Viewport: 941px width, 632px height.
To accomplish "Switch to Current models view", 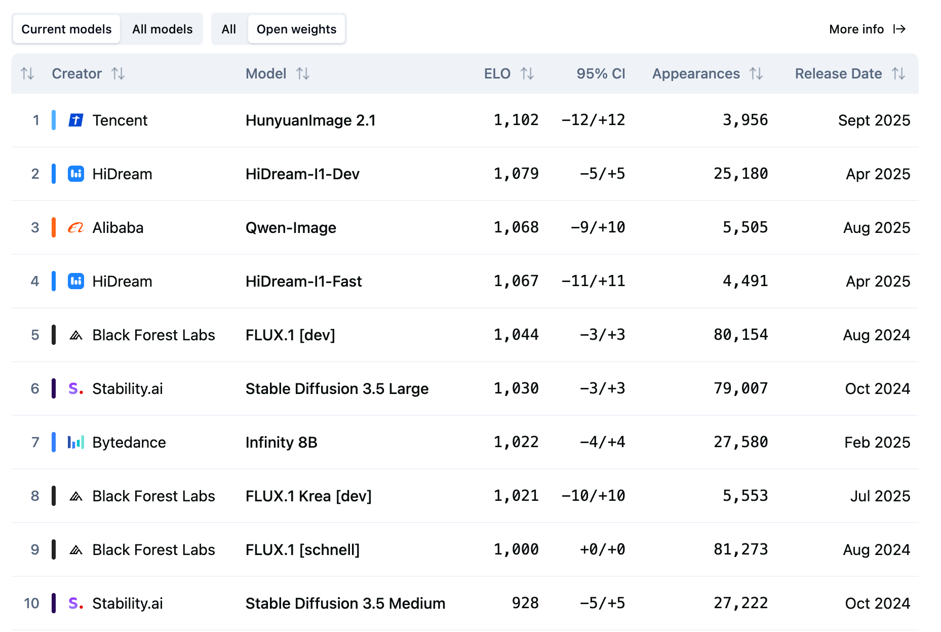I will pos(66,29).
